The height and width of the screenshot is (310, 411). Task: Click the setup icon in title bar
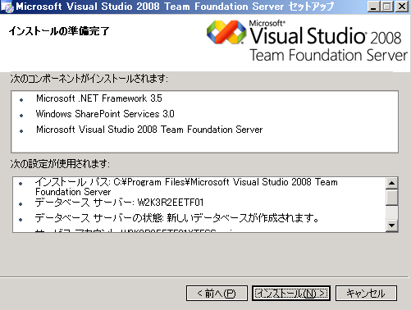pos(7,7)
